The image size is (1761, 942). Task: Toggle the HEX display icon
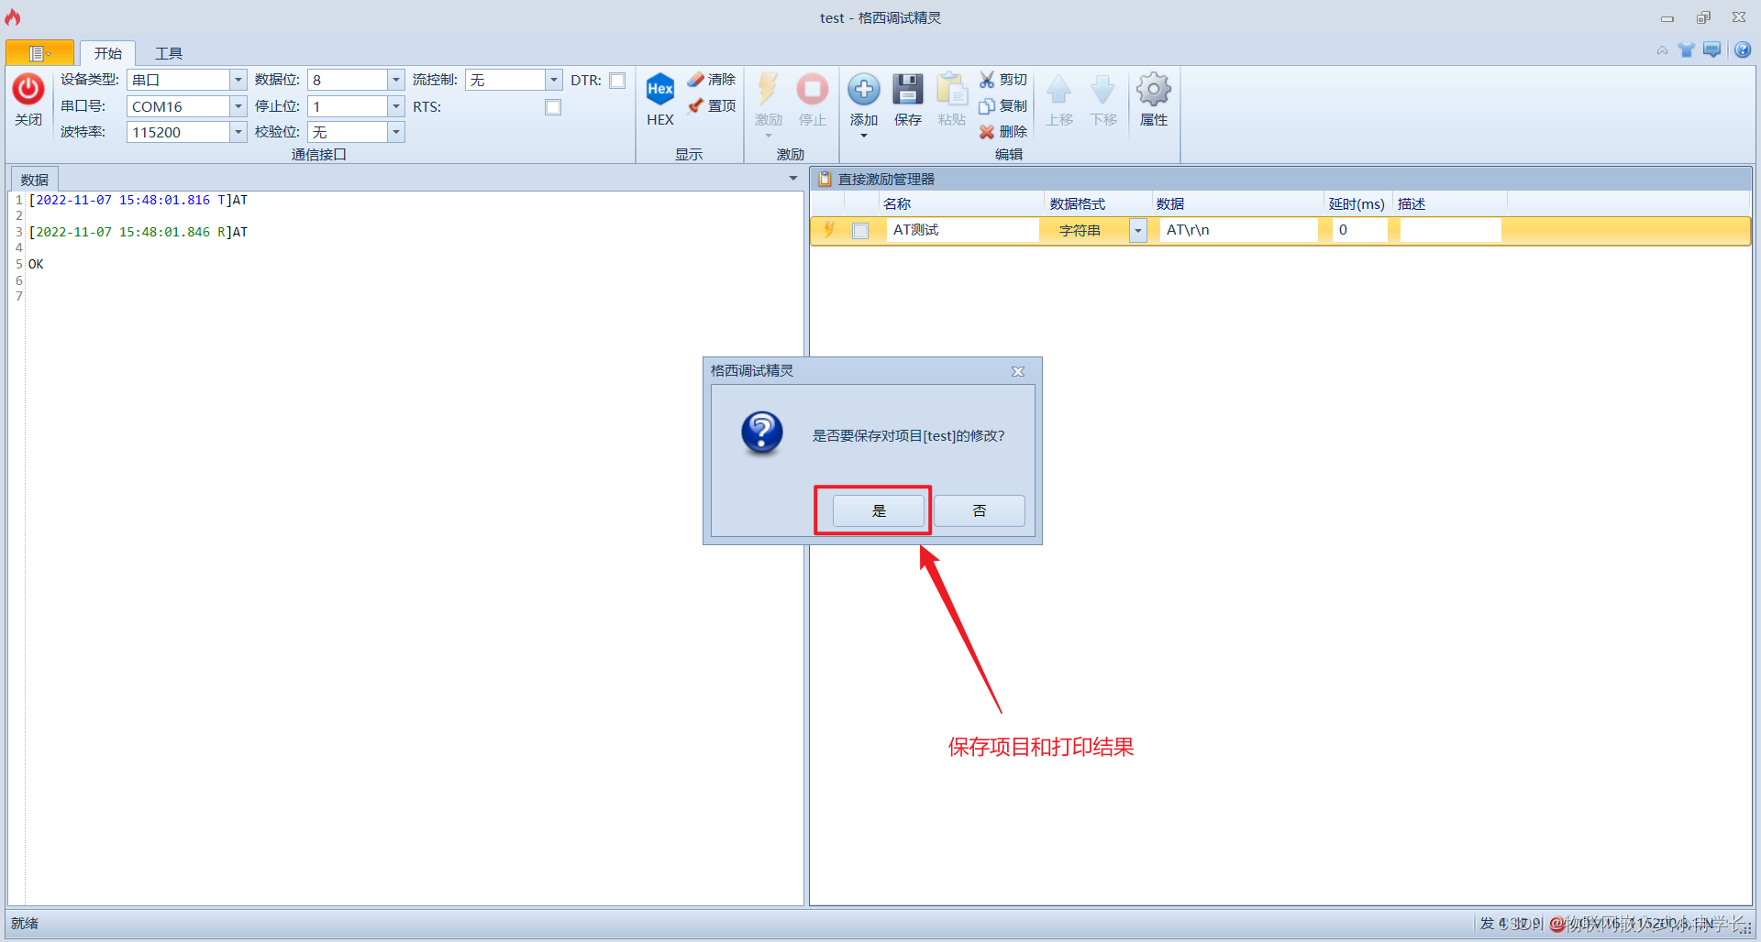[660, 90]
